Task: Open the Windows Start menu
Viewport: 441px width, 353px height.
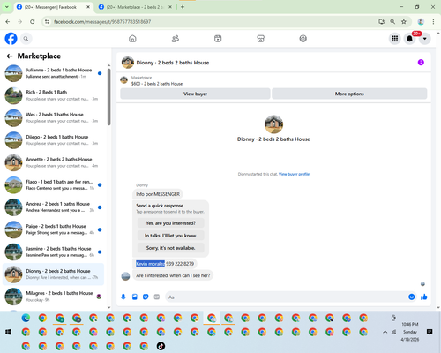Action: (8, 332)
